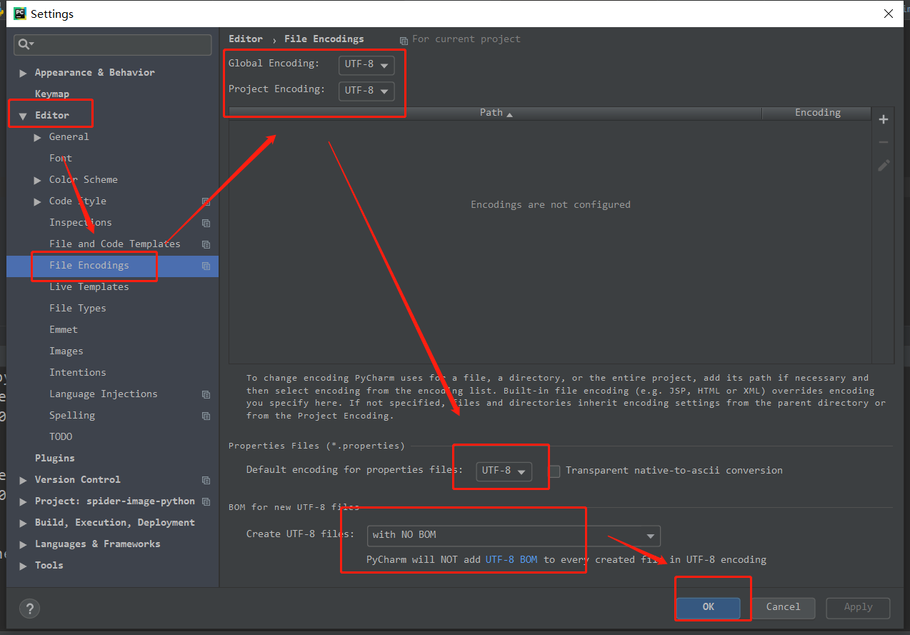Select Intentions settings
The width and height of the screenshot is (910, 635).
pos(78,372)
